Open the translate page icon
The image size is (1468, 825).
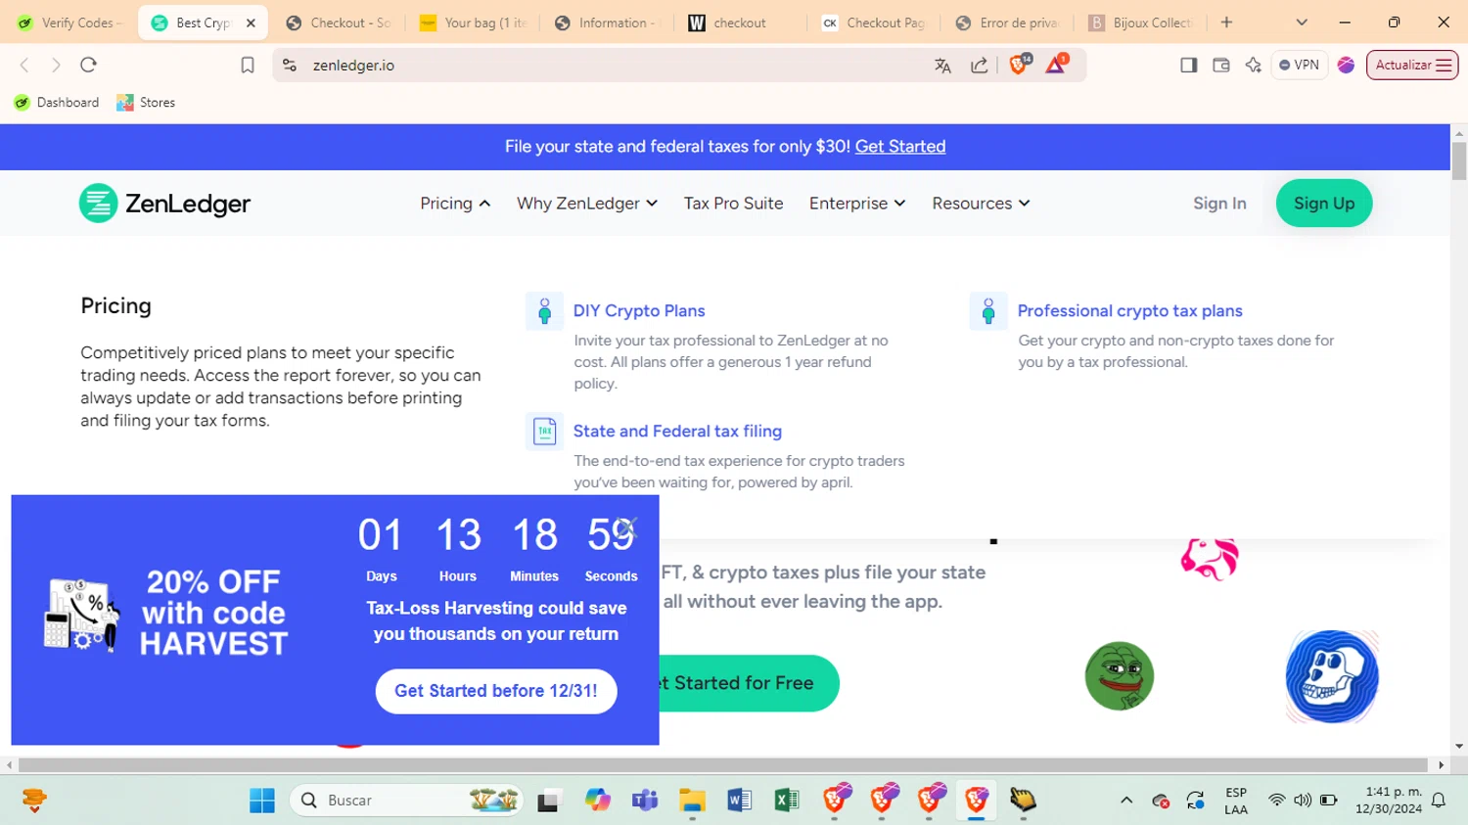click(x=942, y=66)
